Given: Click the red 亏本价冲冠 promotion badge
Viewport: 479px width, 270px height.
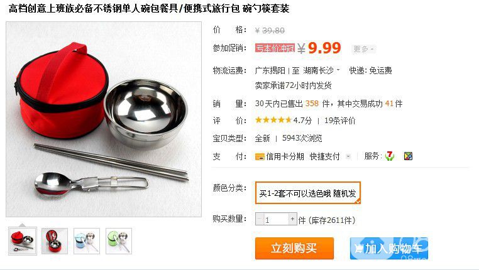Looking at the screenshot, I should click(275, 48).
